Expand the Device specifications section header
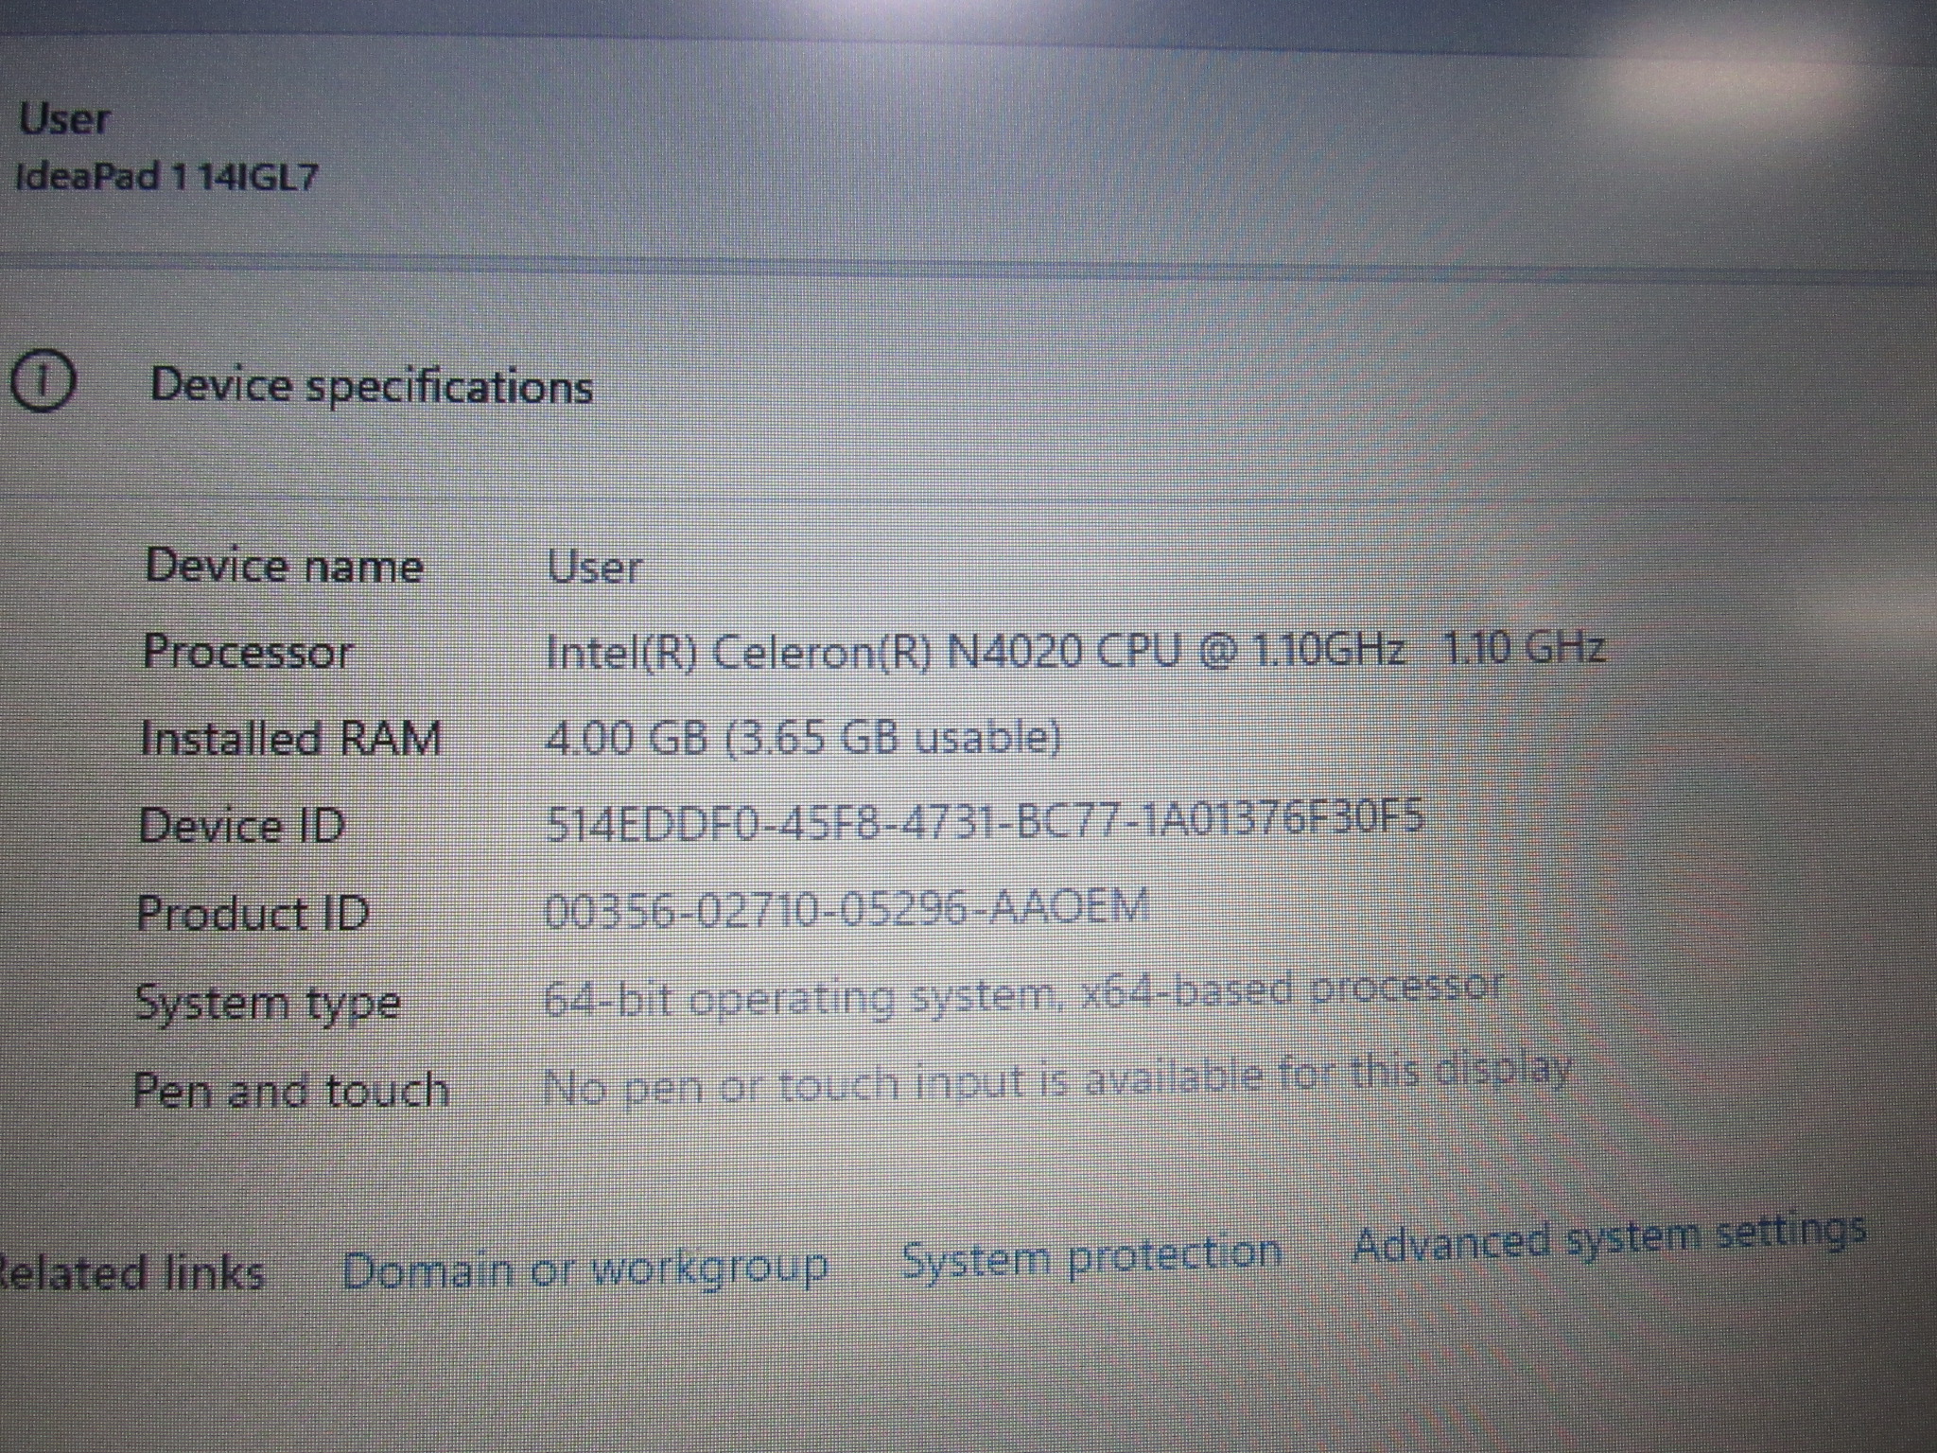This screenshot has width=1937, height=1453. 372,386
